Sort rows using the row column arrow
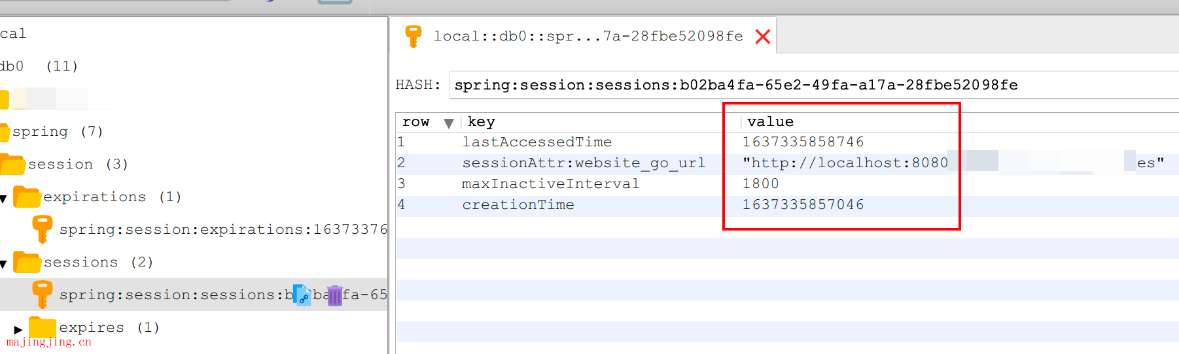 [x=448, y=123]
